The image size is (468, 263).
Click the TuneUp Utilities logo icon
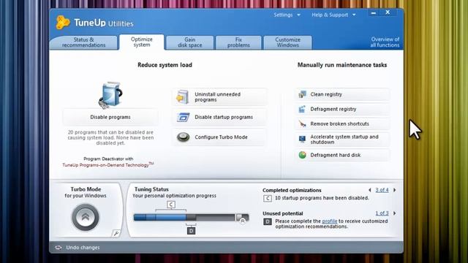coord(63,23)
